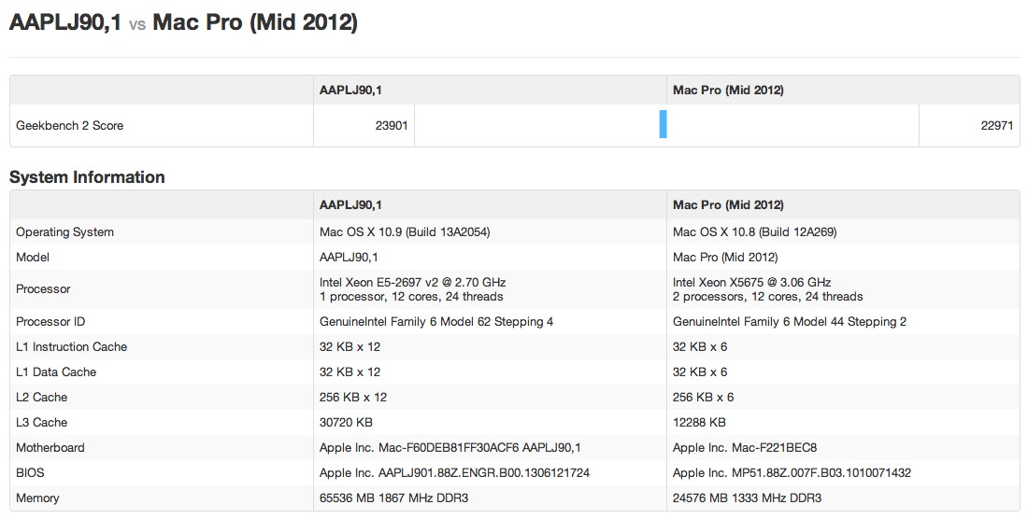Screen dimensions: 1028x519
Task: Click GenuineIntel Family 6 Model 44 Stepping 2
Action: click(790, 322)
